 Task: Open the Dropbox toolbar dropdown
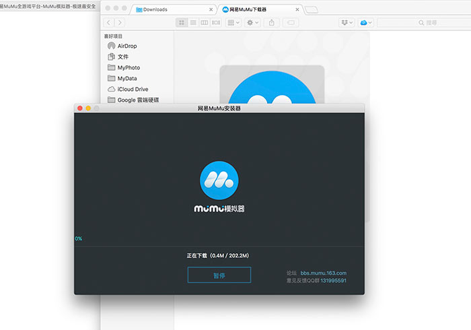point(347,22)
